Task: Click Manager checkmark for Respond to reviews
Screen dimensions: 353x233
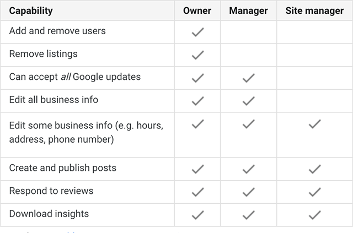Action: point(249,192)
